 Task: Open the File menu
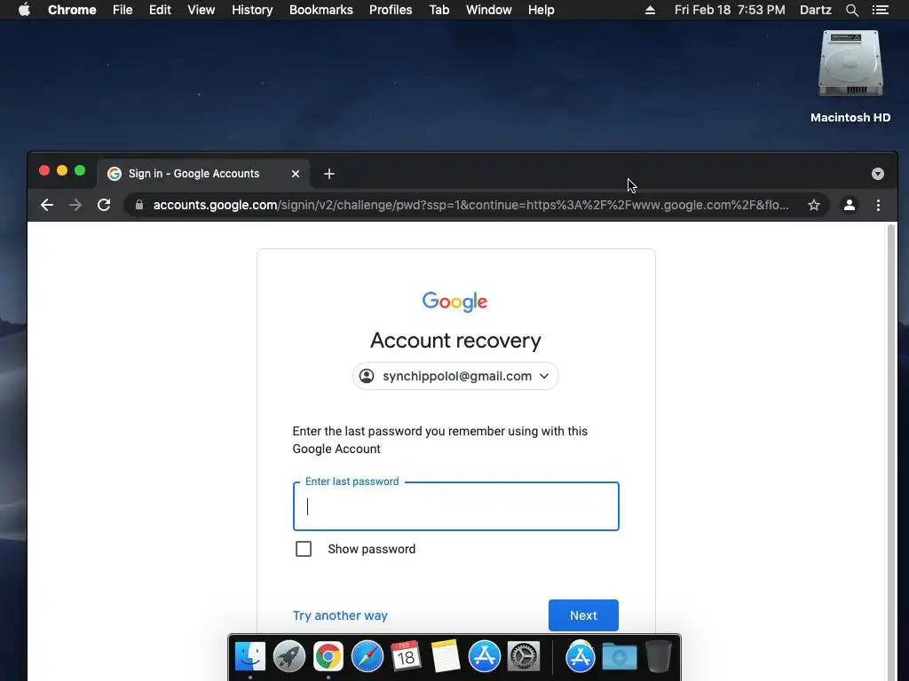coord(123,10)
